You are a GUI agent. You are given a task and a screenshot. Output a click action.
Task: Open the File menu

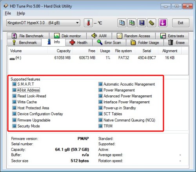click(x=8, y=13)
